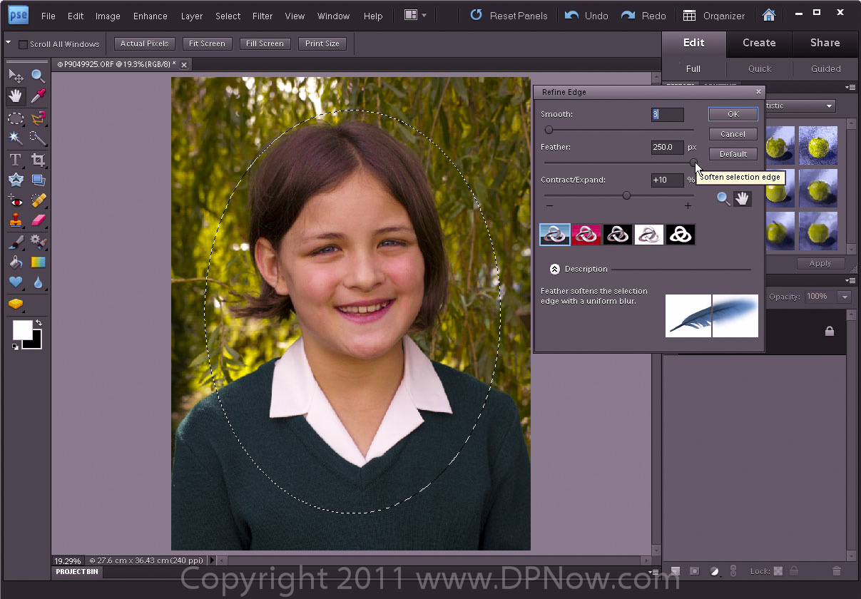Screen dimensions: 861x599
Task: Open the Opacity dropdown arrow
Action: [x=845, y=297]
